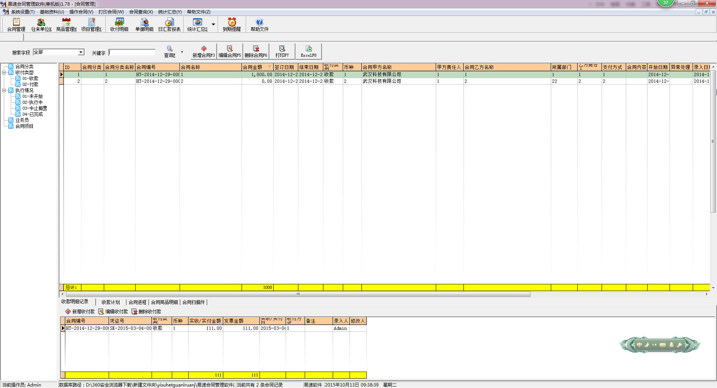This screenshot has height=388, width=717.
Task: Select 03-中止搁置 tree node
Action: click(x=35, y=108)
